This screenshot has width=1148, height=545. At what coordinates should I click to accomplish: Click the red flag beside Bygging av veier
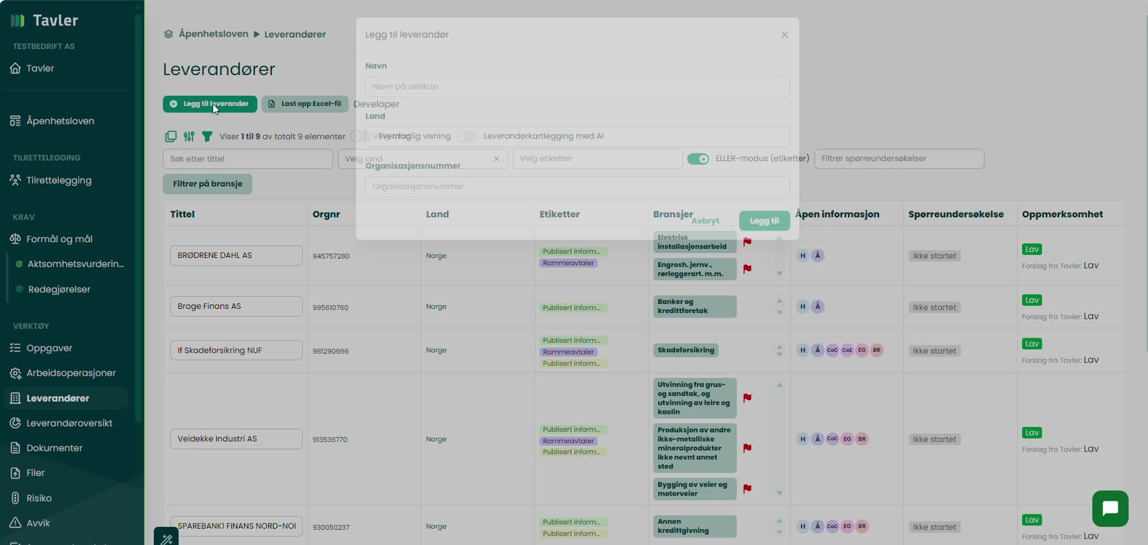[x=747, y=488]
